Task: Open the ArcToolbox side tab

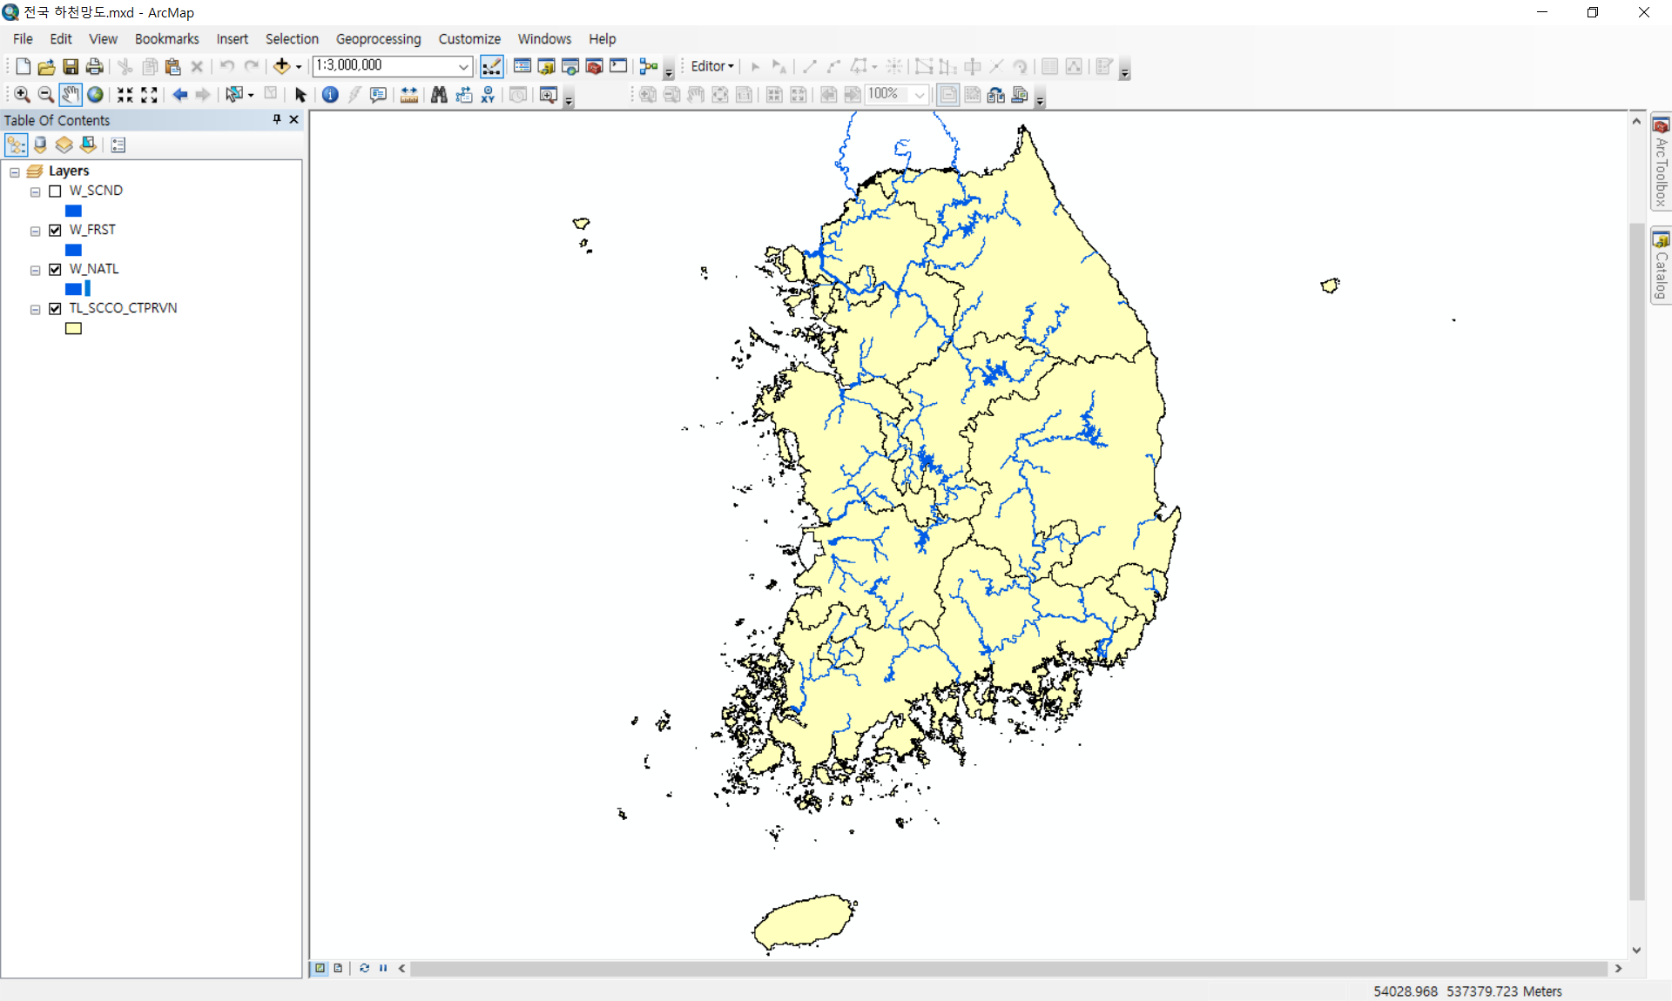Action: tap(1661, 163)
